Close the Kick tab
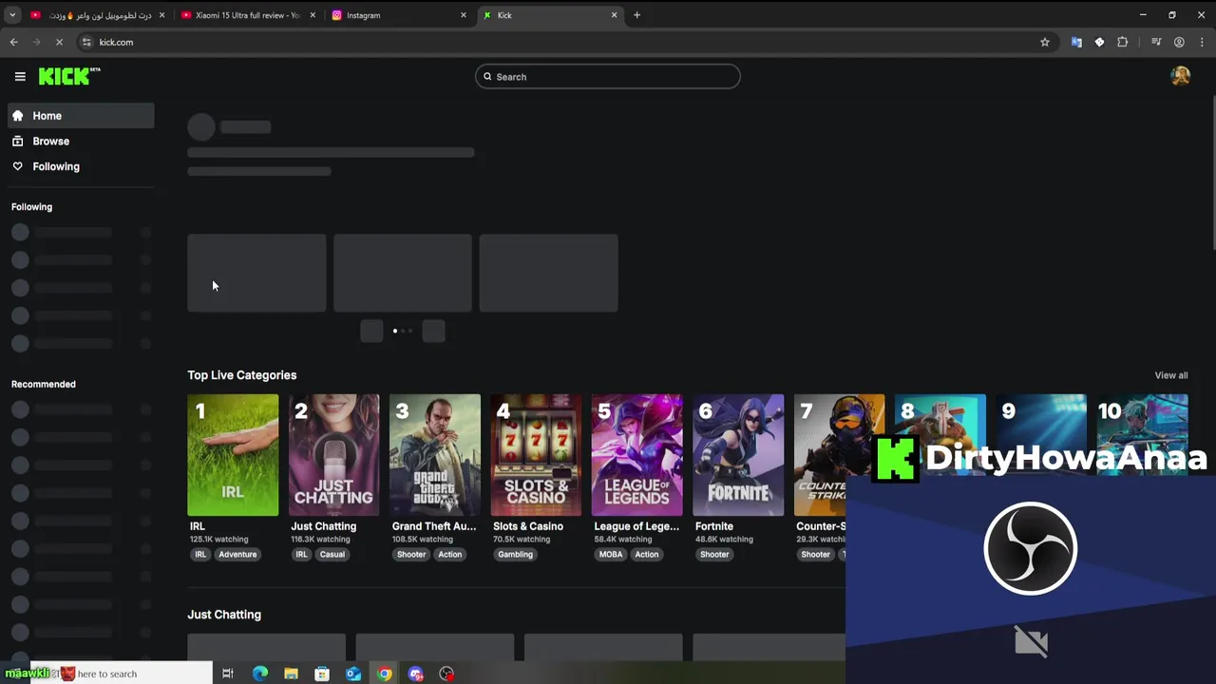The width and height of the screenshot is (1216, 684). click(614, 15)
